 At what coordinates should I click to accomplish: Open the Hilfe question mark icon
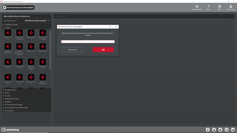(x=208, y=7)
